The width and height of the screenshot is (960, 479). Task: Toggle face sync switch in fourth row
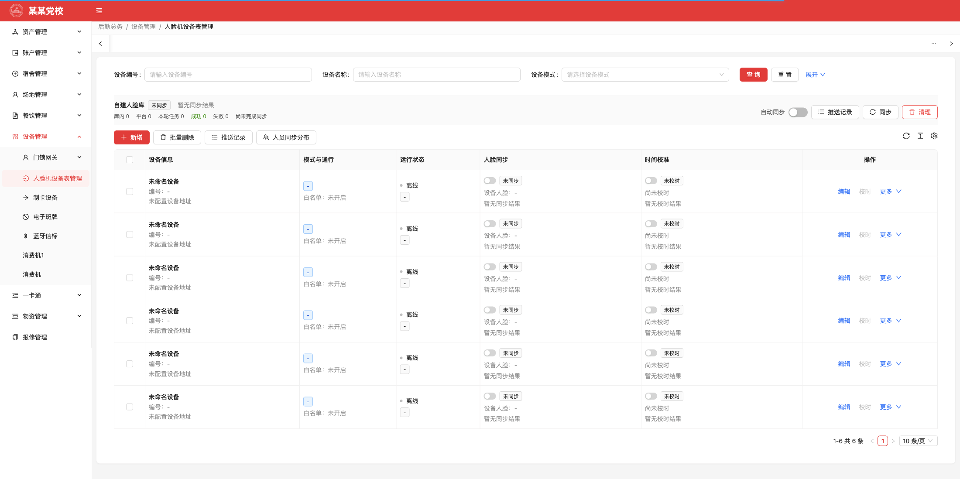490,310
